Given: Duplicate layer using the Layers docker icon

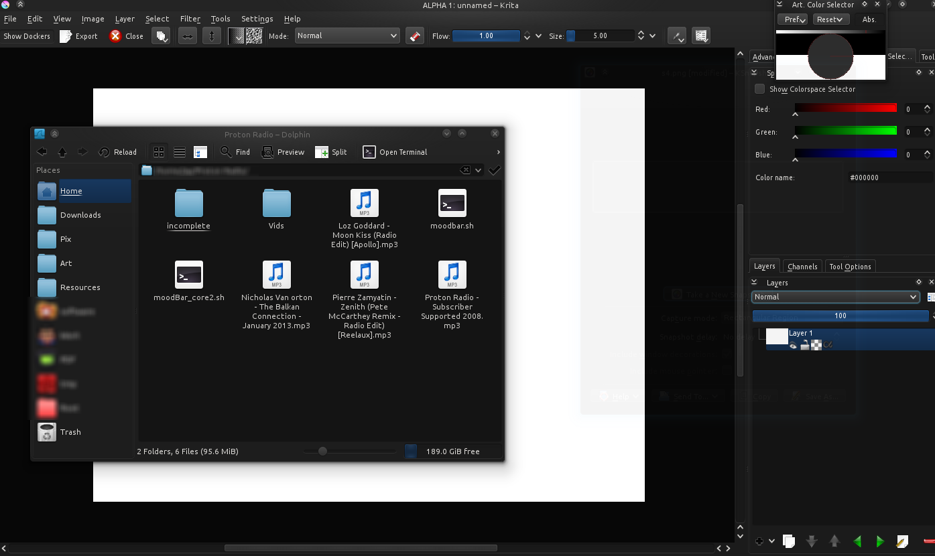Looking at the screenshot, I should pyautogui.click(x=789, y=541).
